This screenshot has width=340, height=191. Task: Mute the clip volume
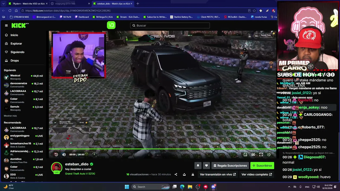click(64, 154)
